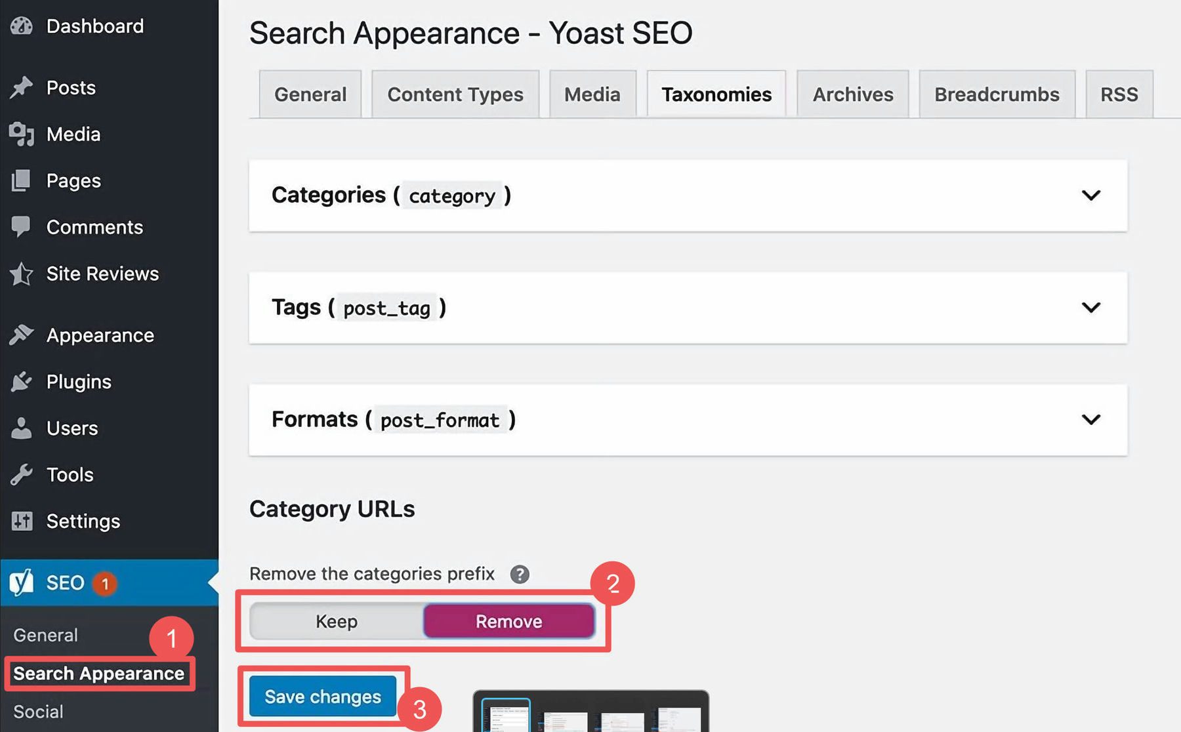Open Plugins using the plugin icon
This screenshot has width=1181, height=732.
coord(22,381)
